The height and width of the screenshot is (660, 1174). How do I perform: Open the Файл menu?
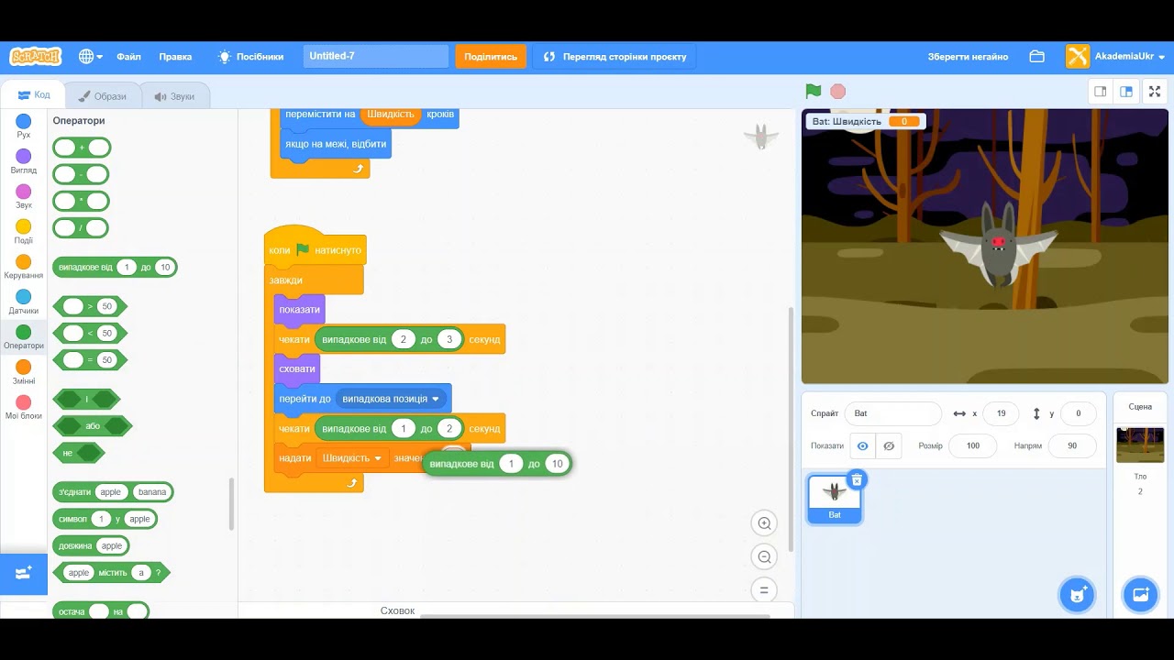(128, 57)
